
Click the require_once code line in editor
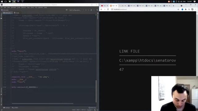[x=30, y=77]
